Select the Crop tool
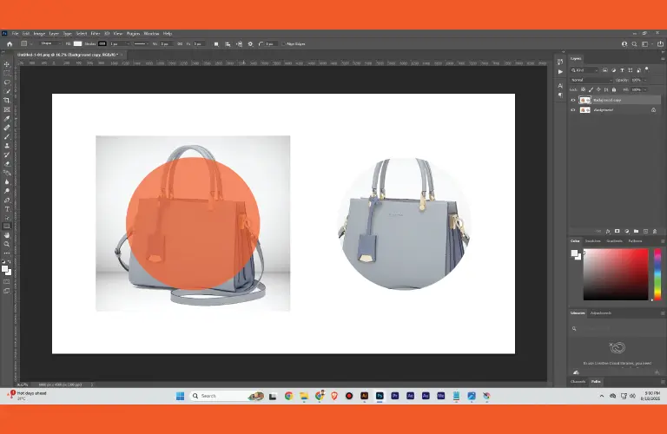The width and height of the screenshot is (667, 434). (x=7, y=101)
